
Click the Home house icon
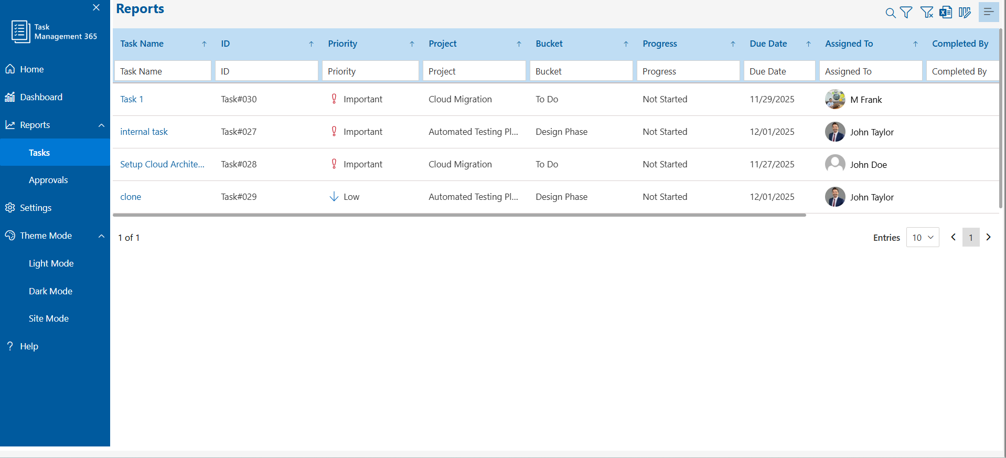click(x=10, y=69)
